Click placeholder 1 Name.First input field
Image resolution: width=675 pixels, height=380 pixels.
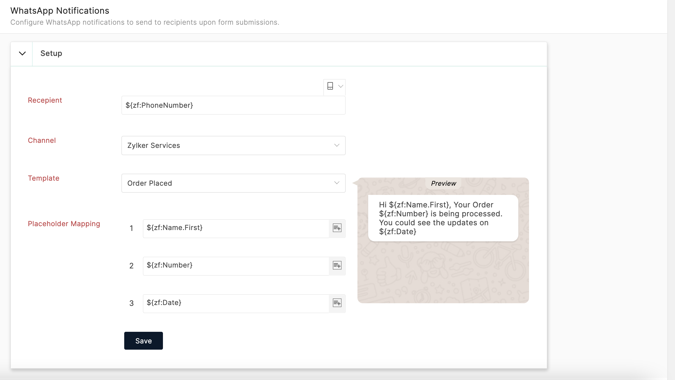236,228
